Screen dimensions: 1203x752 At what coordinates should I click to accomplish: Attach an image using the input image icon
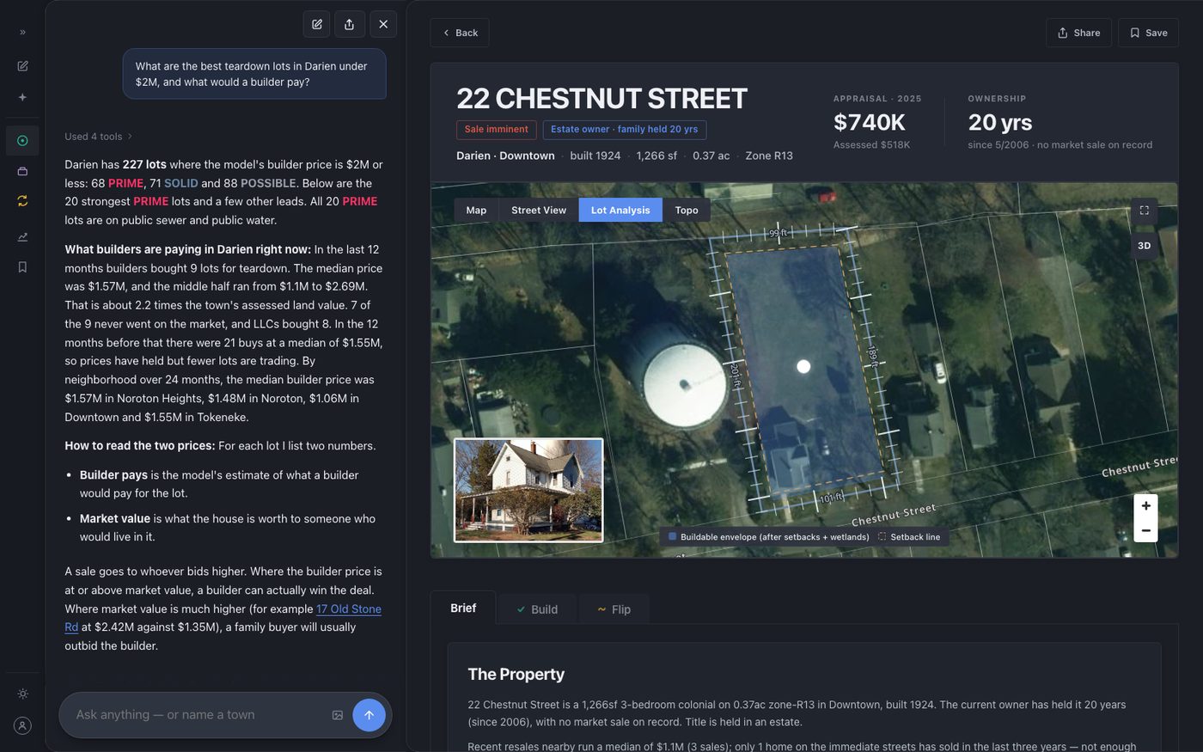338,715
